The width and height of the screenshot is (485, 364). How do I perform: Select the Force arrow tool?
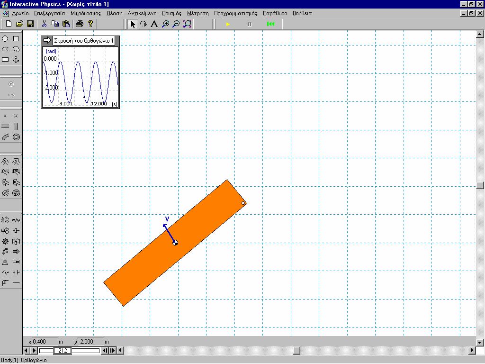click(16, 252)
